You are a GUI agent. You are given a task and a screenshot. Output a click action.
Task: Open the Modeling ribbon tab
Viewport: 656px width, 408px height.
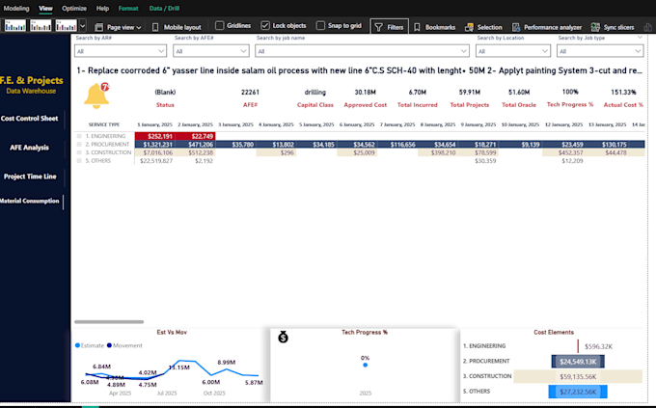click(16, 9)
